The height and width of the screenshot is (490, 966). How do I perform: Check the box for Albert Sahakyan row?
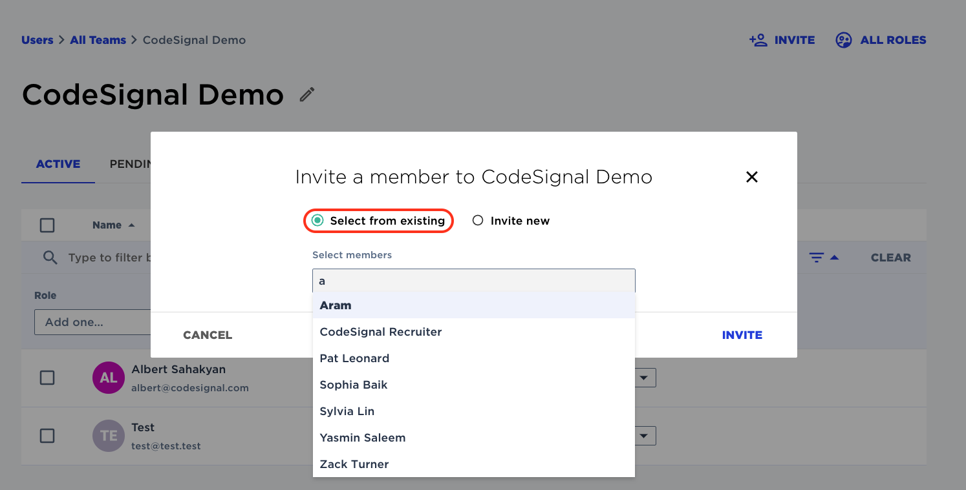point(47,378)
